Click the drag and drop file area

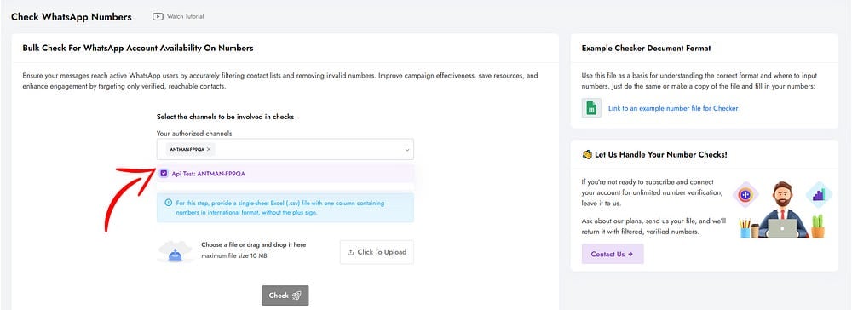tap(285, 252)
